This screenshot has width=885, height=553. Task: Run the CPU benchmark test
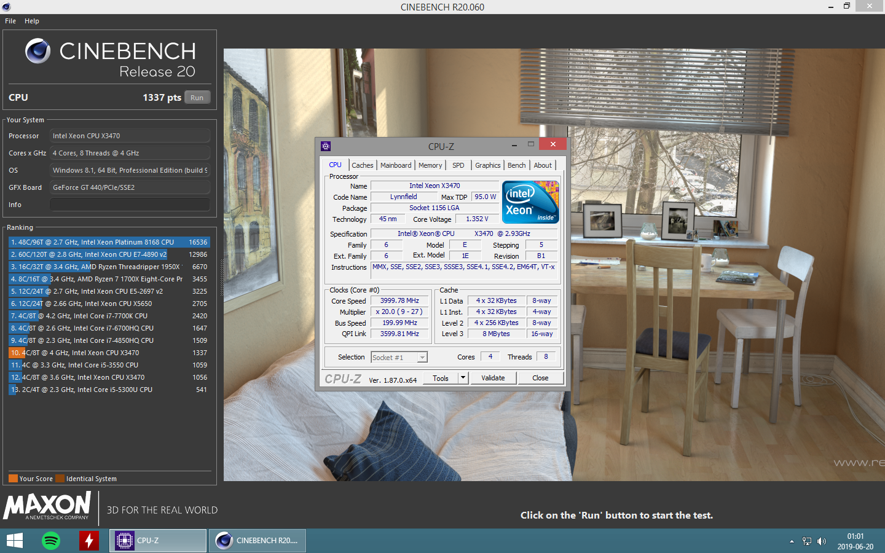point(197,98)
